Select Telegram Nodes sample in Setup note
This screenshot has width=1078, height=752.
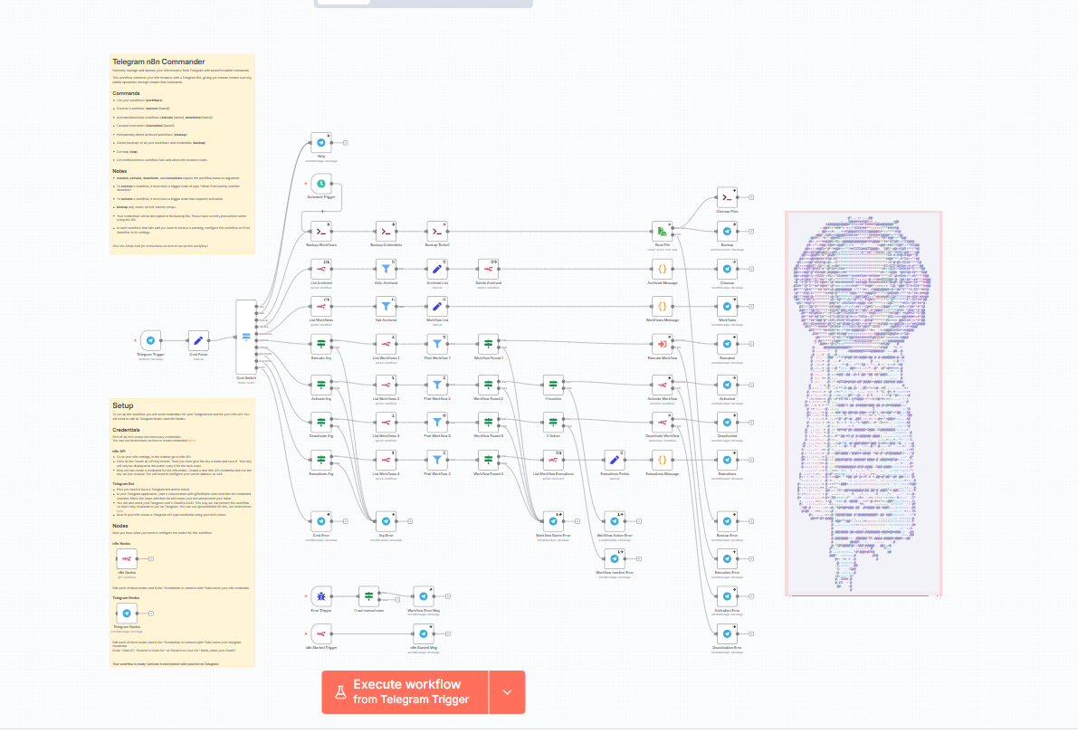pyautogui.click(x=127, y=614)
